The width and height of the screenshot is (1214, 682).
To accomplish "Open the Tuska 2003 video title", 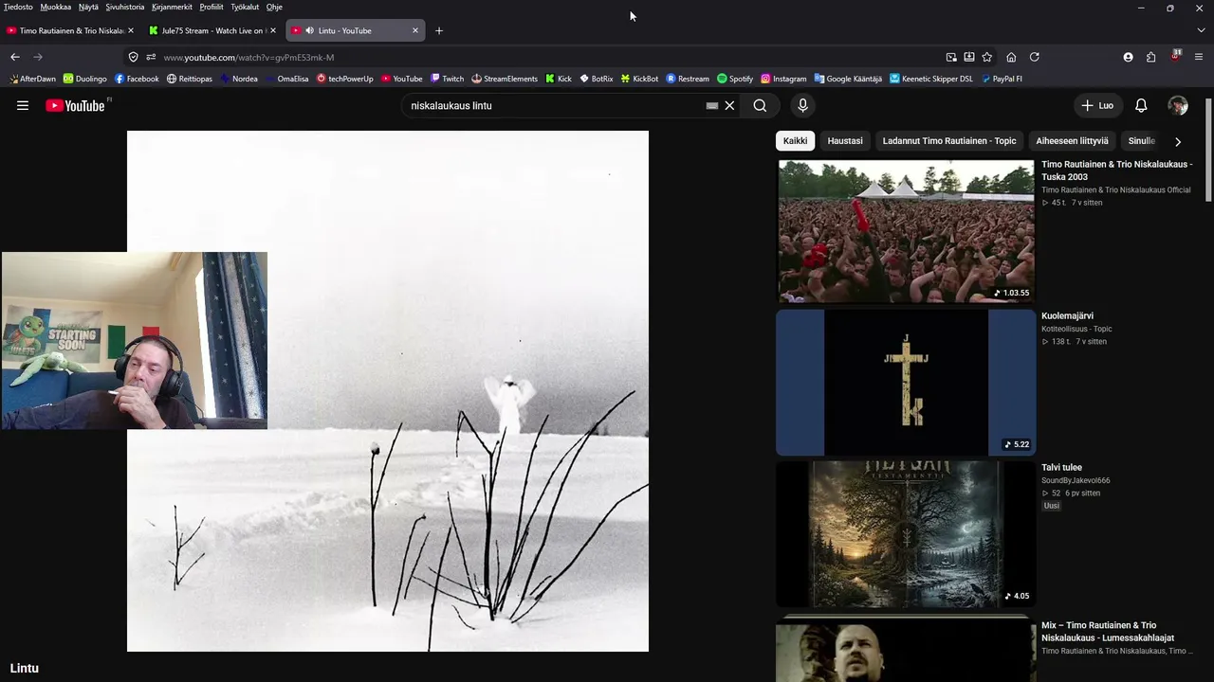I will click(1116, 170).
